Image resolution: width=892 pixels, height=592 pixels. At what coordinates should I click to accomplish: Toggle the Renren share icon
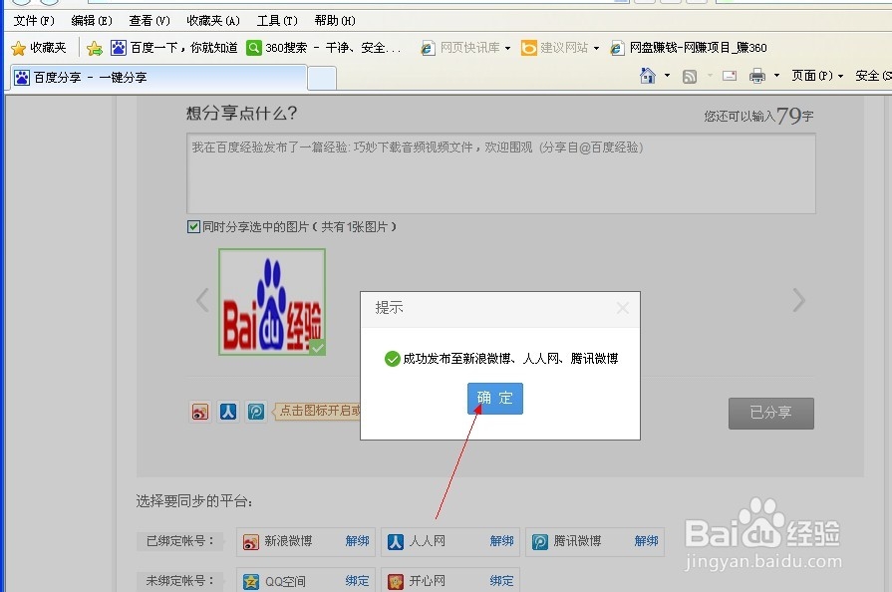pos(228,412)
